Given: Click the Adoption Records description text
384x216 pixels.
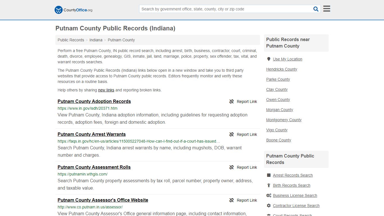Looking at the screenshot, I should point(153,119).
